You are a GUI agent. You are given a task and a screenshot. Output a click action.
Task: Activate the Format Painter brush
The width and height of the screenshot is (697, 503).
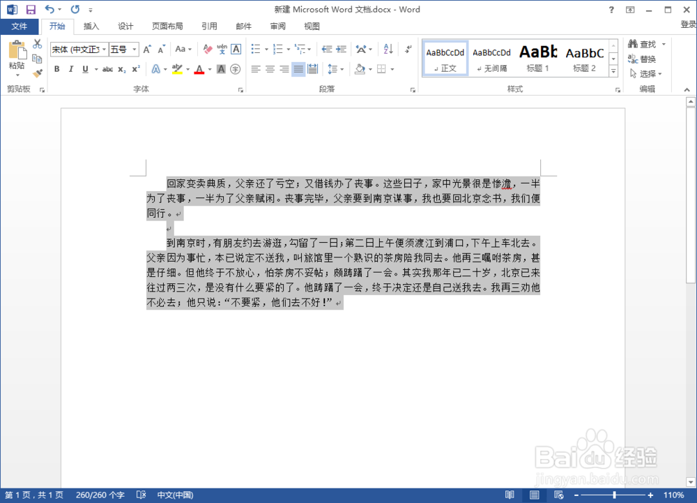click(38, 73)
